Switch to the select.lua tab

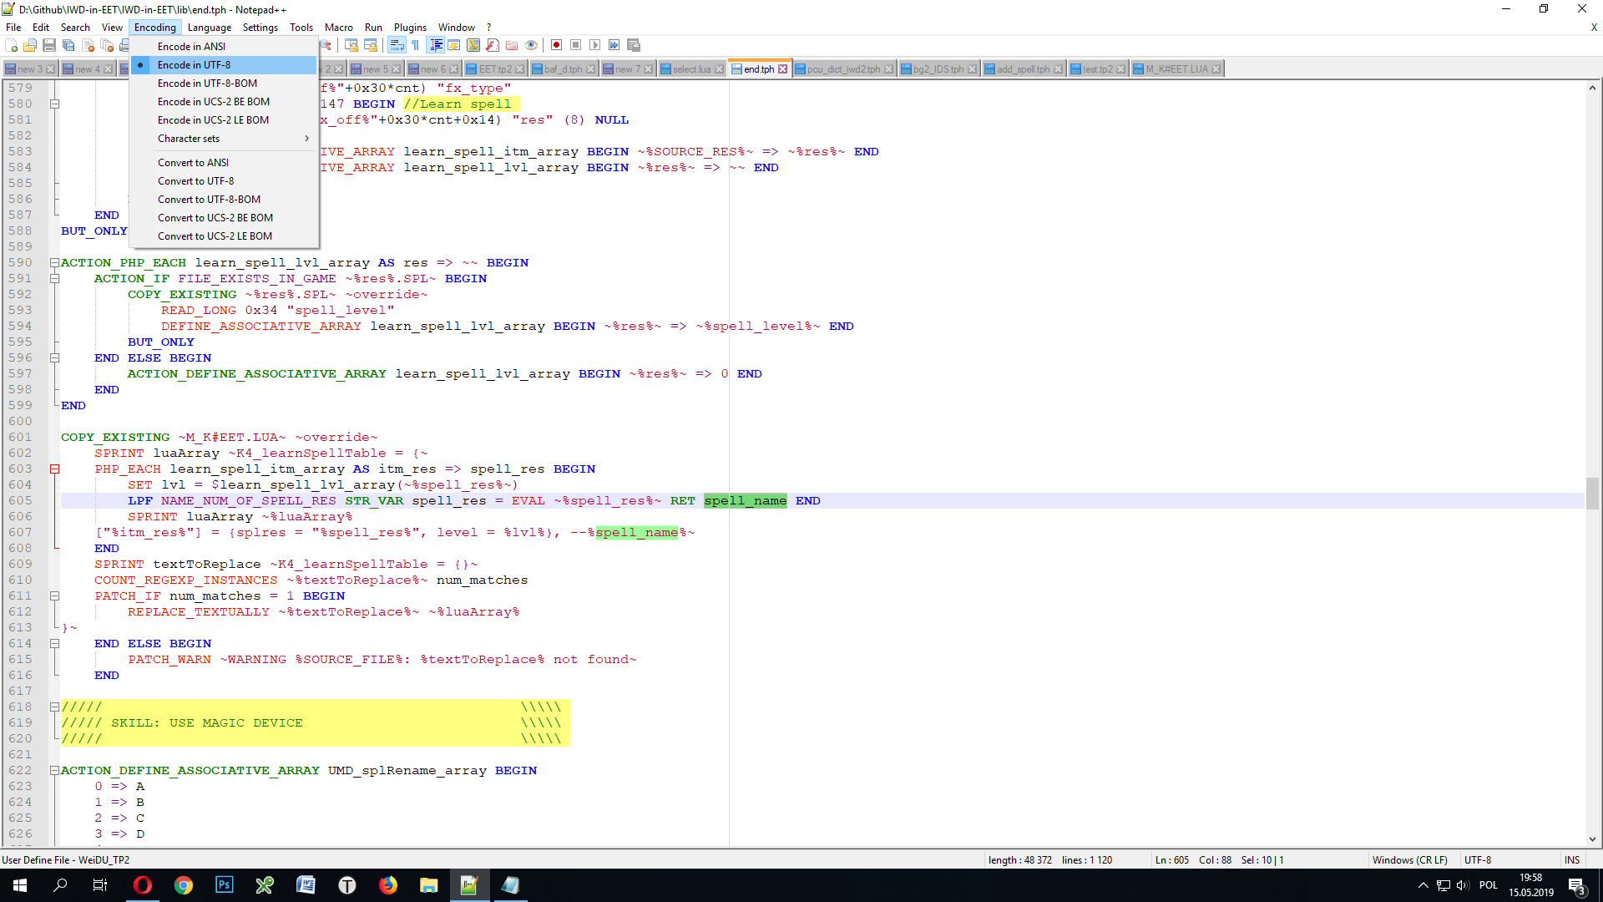tap(691, 69)
